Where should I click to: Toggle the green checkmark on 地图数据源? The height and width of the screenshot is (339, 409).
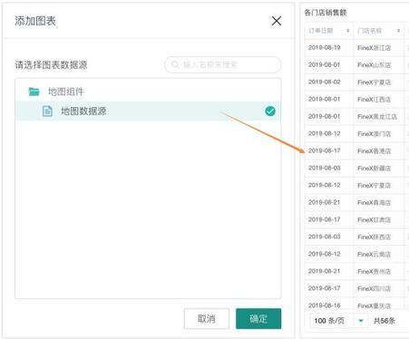pyautogui.click(x=270, y=111)
